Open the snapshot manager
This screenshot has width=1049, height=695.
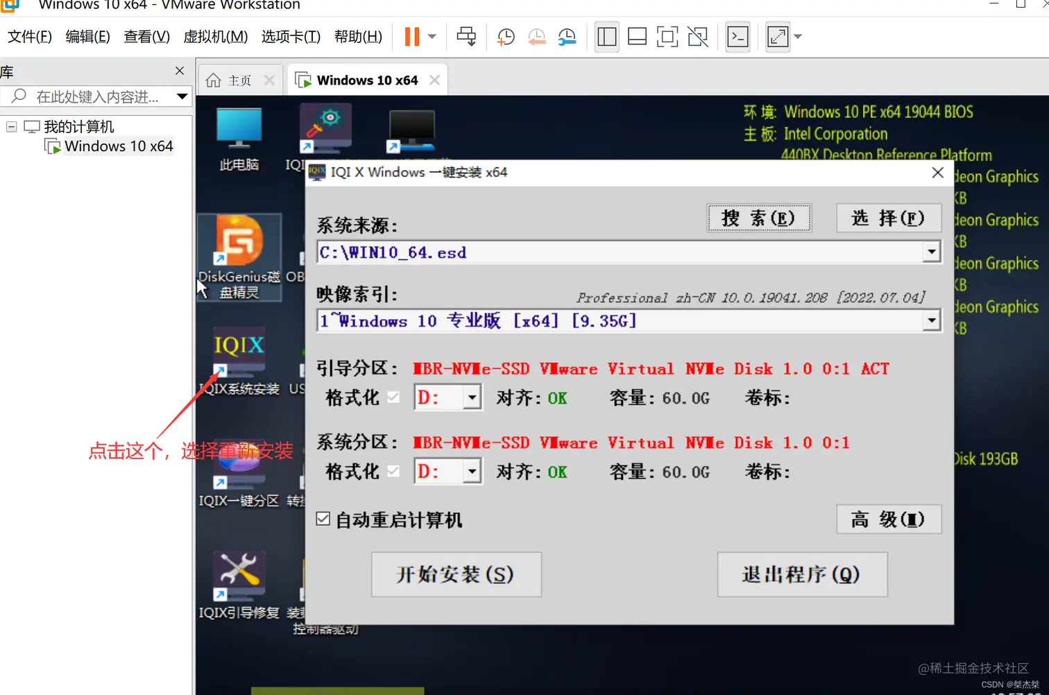point(567,37)
